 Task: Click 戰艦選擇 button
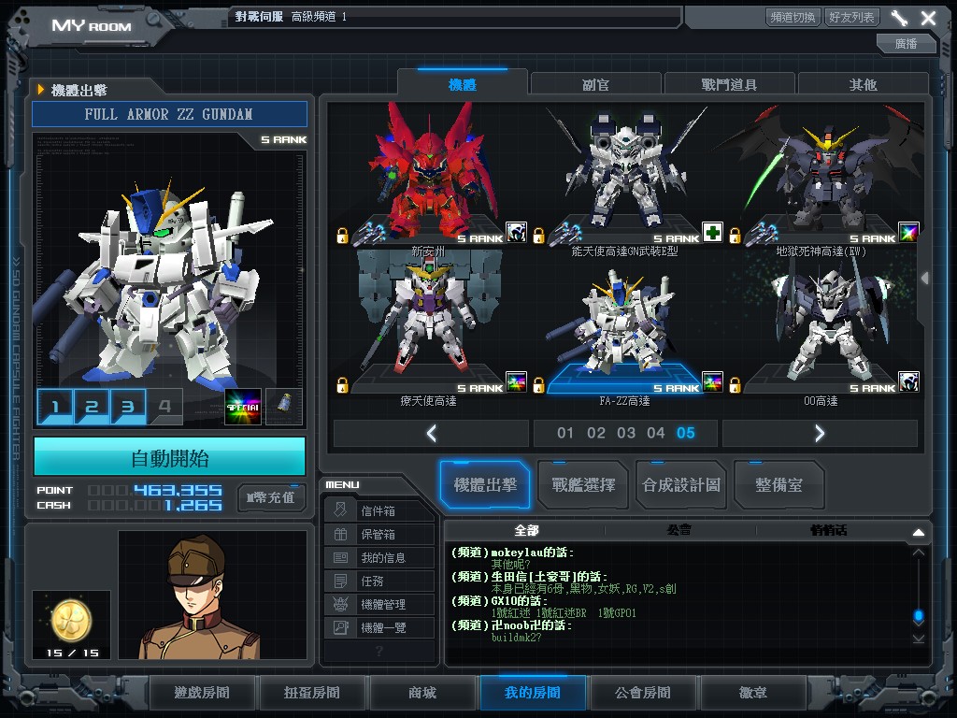[x=583, y=485]
